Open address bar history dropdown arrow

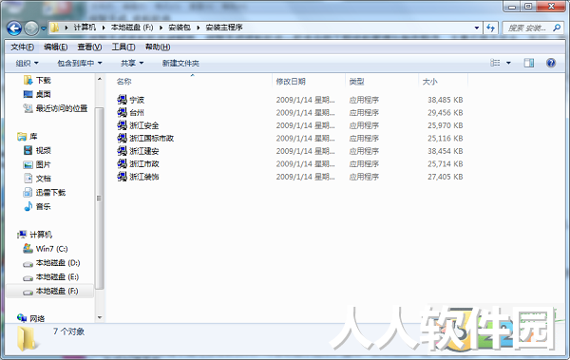(477, 28)
